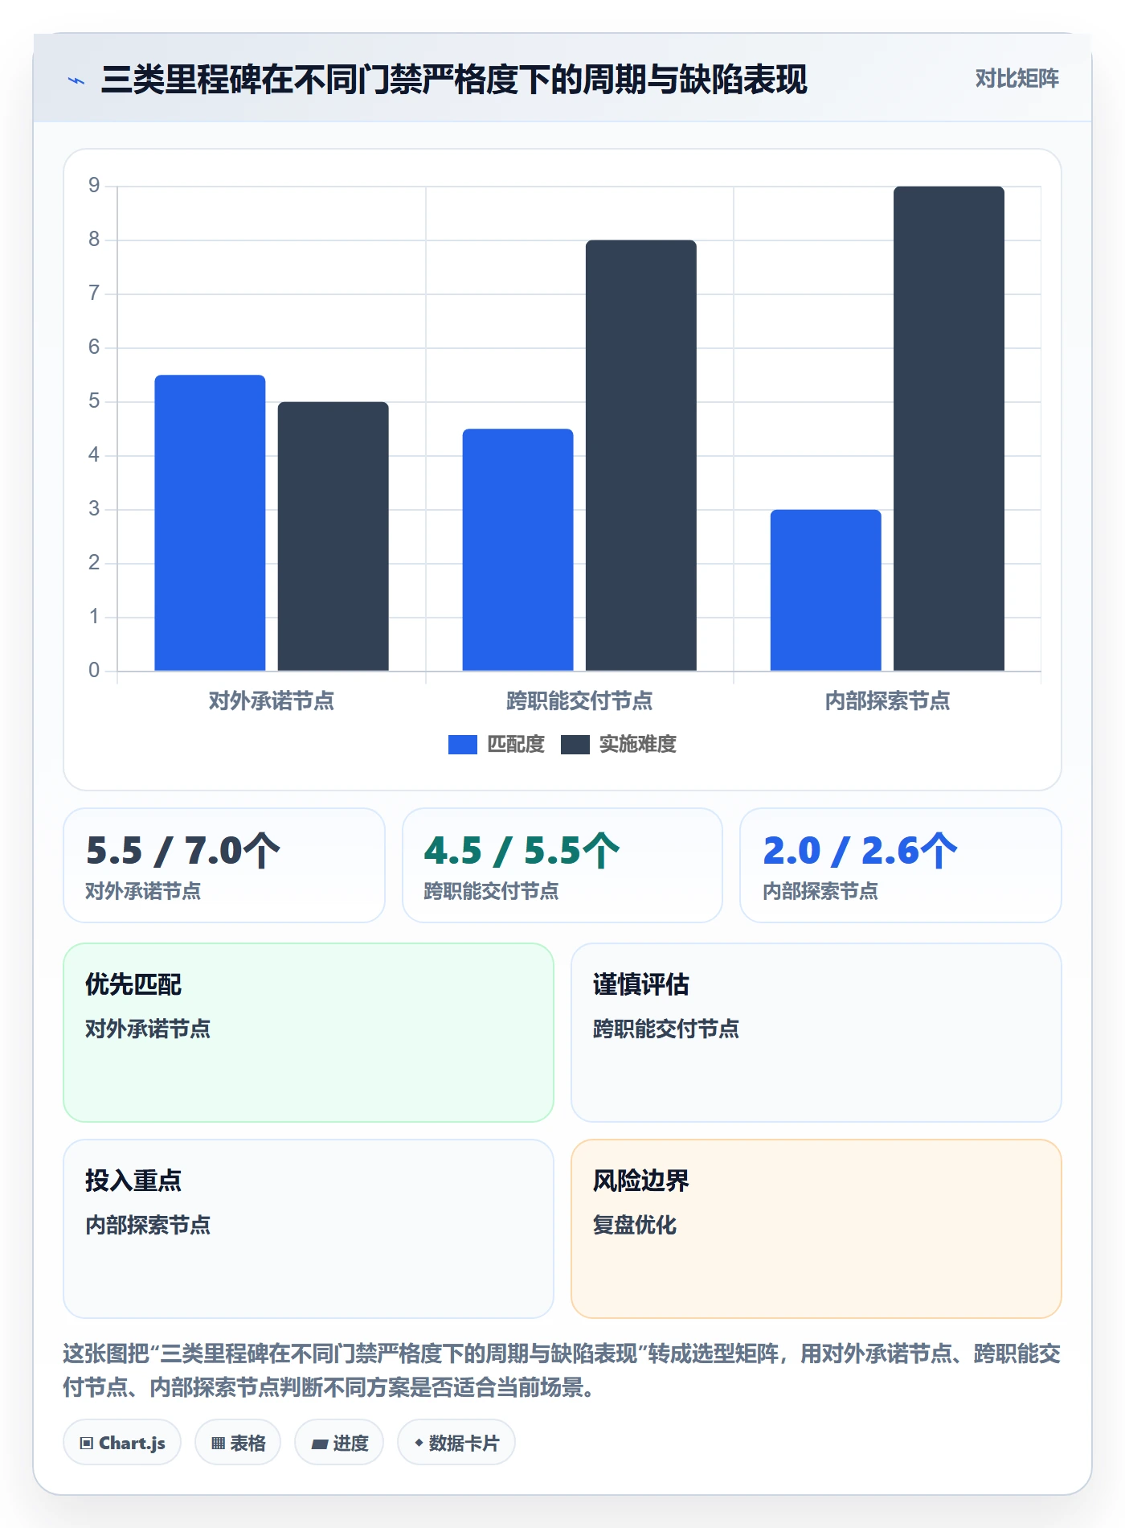Select the blue 匹配度 bar for 内部探索节点
Screen dimensions: 1125x1528
tap(825, 590)
